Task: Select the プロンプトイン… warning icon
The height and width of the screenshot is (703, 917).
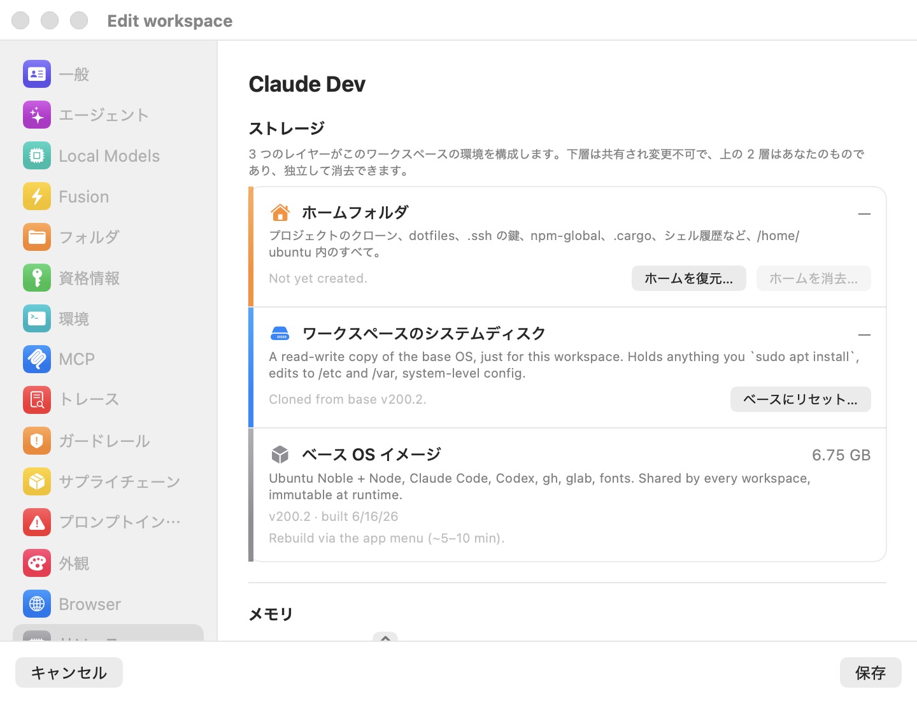Action: (37, 522)
